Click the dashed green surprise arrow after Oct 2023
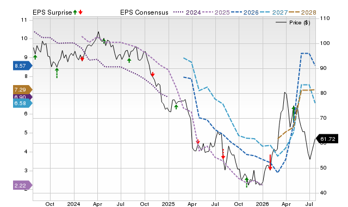The width and height of the screenshot is (348, 207). (x=57, y=73)
